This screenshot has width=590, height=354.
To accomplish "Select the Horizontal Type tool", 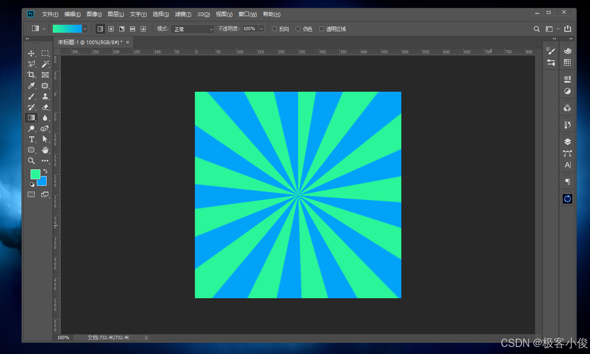I will tap(31, 139).
